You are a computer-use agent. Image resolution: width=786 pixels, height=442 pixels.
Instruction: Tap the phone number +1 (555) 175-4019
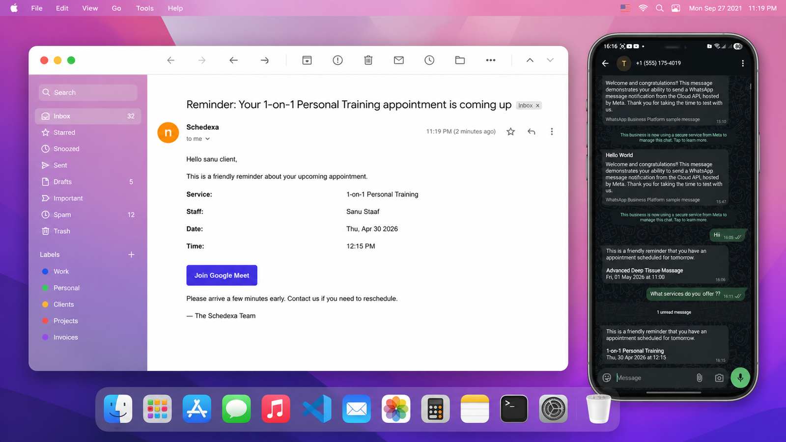[658, 63]
